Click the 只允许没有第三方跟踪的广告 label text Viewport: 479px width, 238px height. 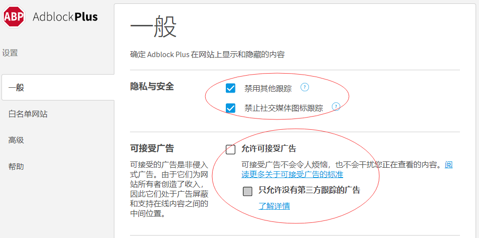pyautogui.click(x=309, y=190)
